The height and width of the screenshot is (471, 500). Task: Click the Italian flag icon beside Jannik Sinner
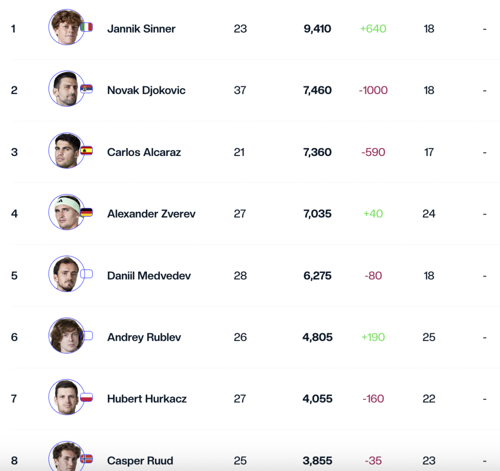(x=86, y=27)
